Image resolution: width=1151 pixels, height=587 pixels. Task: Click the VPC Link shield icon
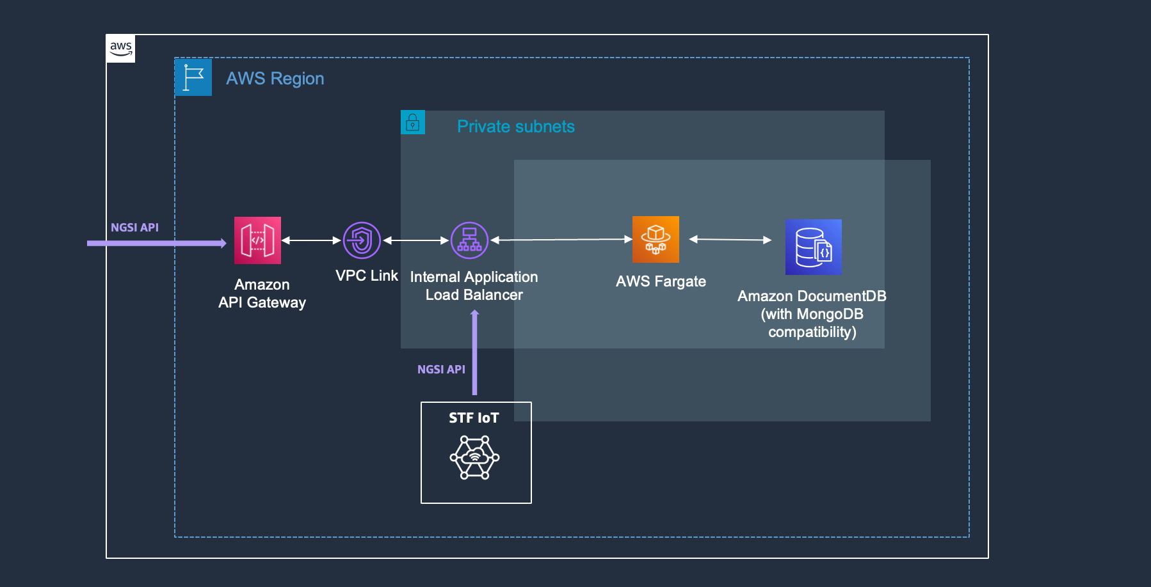(x=362, y=240)
